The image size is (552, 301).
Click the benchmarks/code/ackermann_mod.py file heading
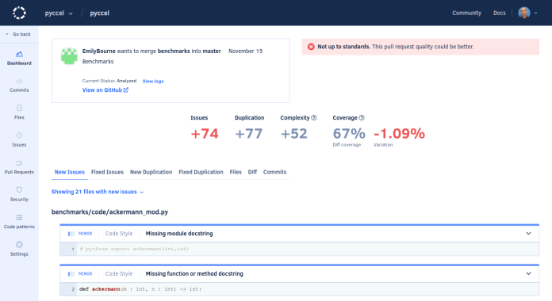[x=109, y=212]
